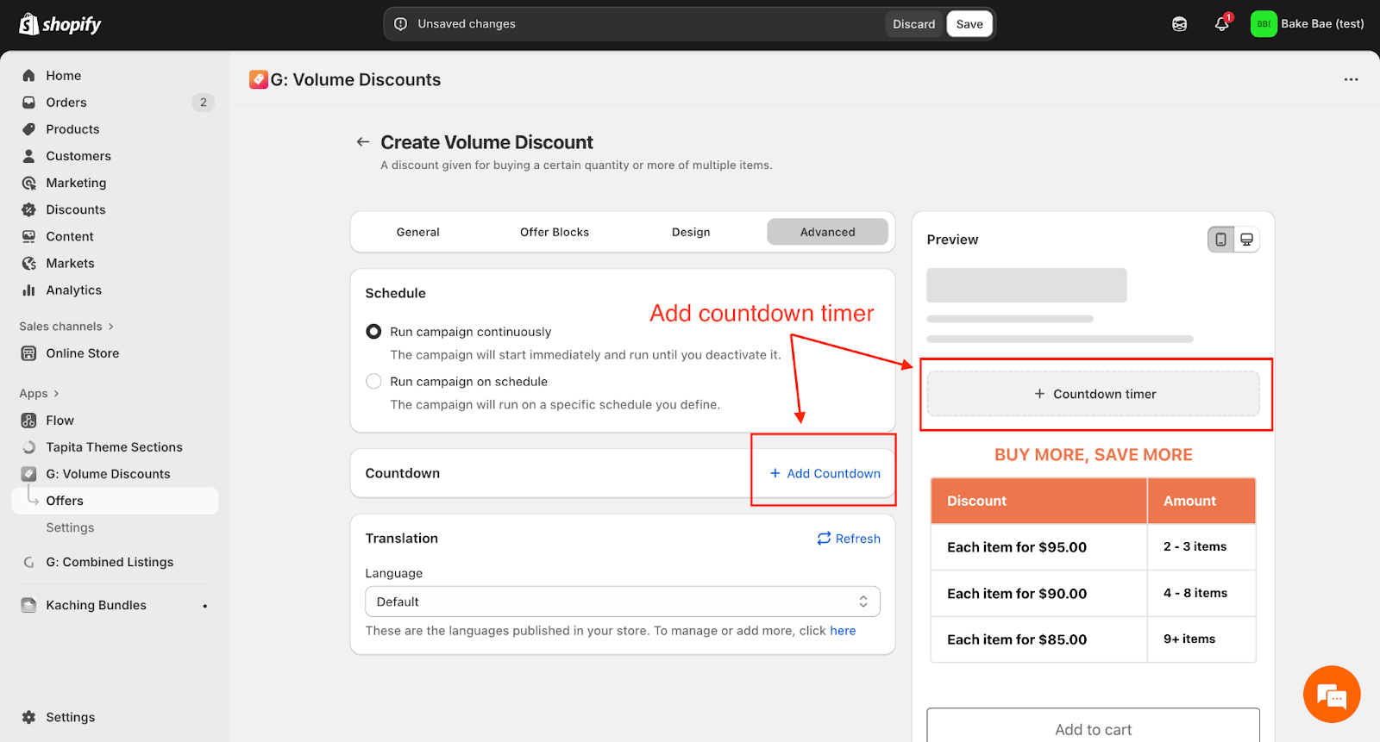The height and width of the screenshot is (742, 1380).
Task: Select Run campaign continuously
Action: pyautogui.click(x=373, y=332)
